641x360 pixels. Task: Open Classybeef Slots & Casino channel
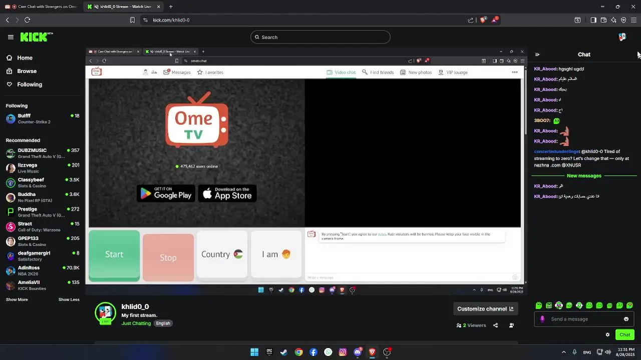coord(43,182)
